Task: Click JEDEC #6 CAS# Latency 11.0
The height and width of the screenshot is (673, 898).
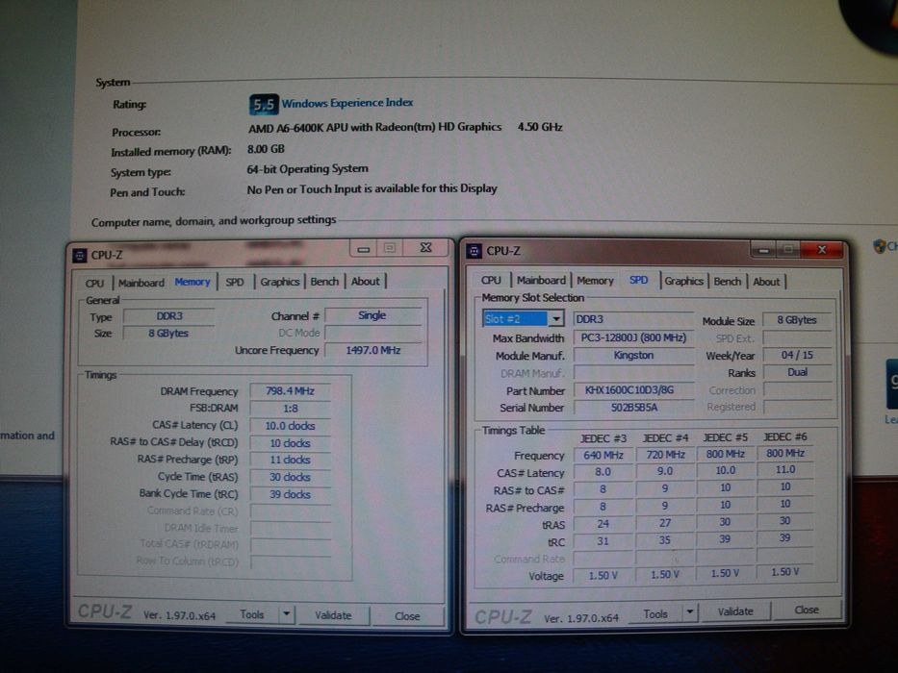Action: click(785, 469)
